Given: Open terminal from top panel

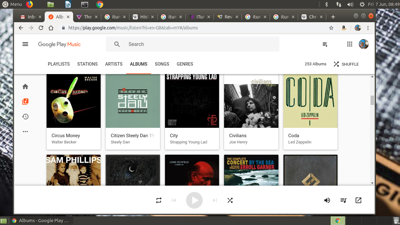Looking at the screenshot, I should (x=84, y=4).
